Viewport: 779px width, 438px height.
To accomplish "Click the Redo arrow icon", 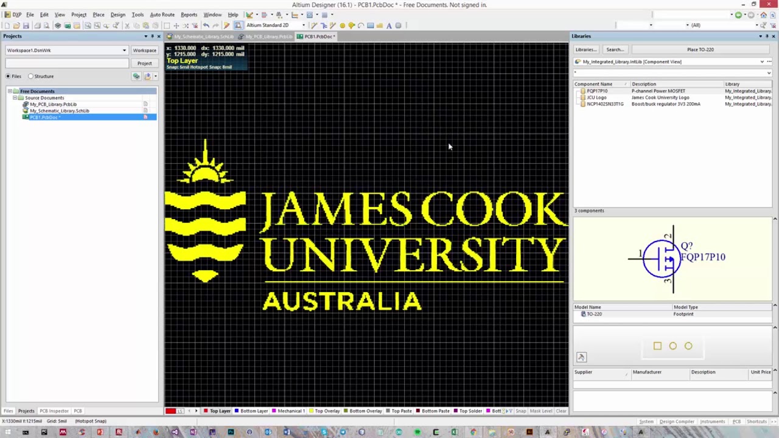I will [215, 26].
